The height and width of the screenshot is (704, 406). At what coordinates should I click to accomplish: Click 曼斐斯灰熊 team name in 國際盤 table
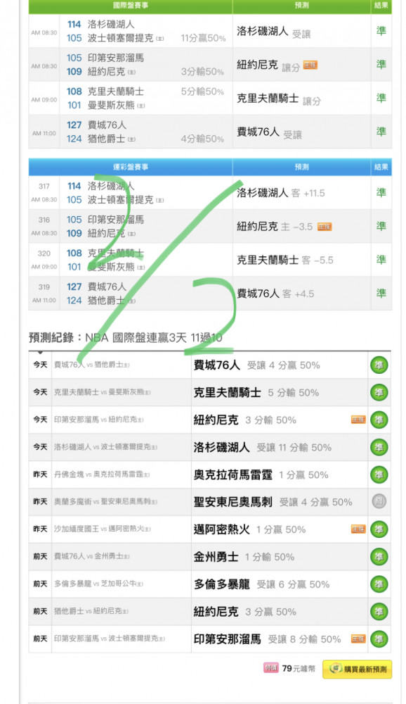click(x=111, y=106)
